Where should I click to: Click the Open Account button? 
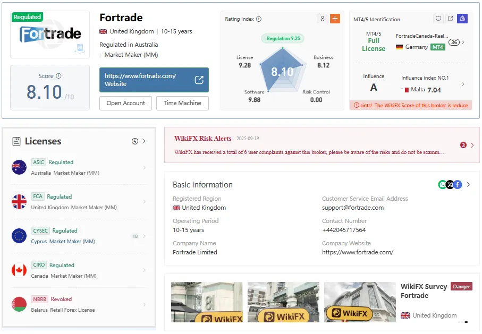pyautogui.click(x=126, y=103)
